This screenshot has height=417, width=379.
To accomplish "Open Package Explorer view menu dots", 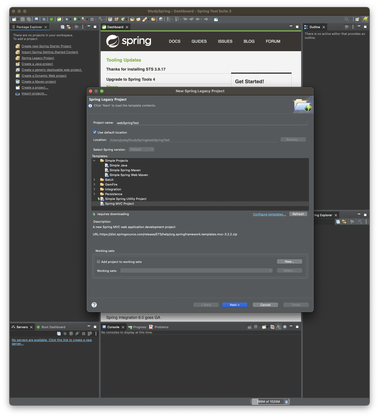I will [x=83, y=27].
